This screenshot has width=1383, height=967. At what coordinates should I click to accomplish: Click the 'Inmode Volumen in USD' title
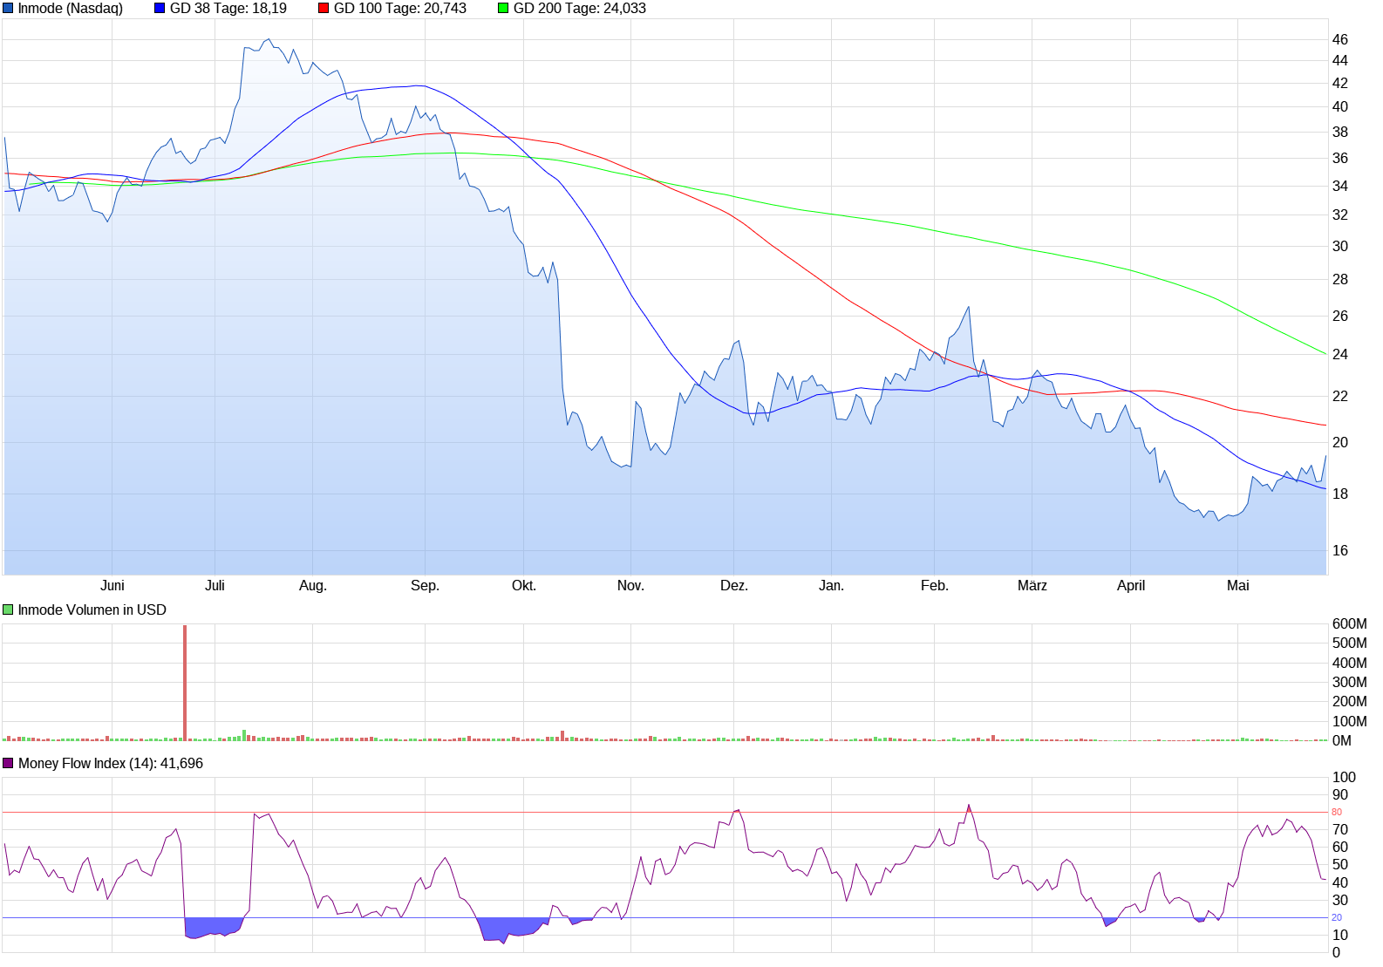coord(92,610)
